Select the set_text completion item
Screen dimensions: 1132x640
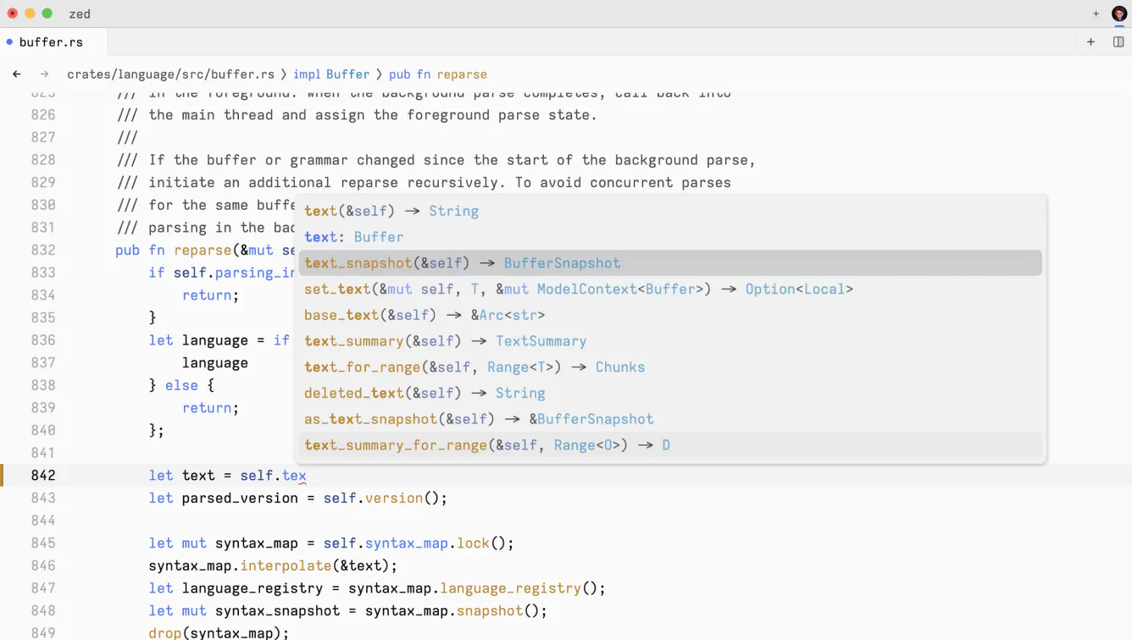click(578, 290)
